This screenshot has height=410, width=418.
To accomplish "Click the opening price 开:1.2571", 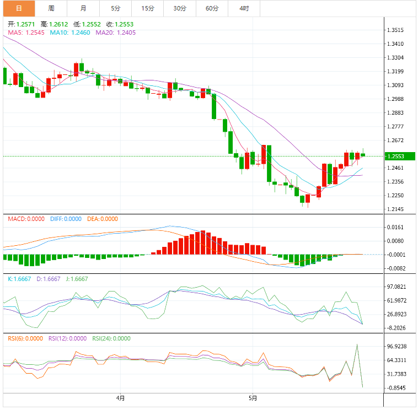I will tap(22, 24).
